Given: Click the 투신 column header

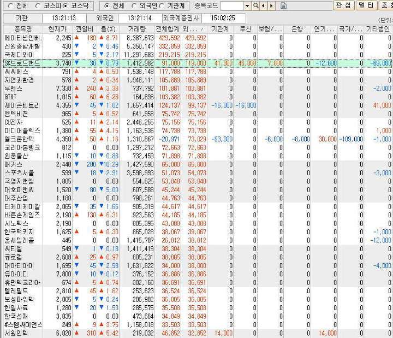Looking at the screenshot, I should click(246, 29).
